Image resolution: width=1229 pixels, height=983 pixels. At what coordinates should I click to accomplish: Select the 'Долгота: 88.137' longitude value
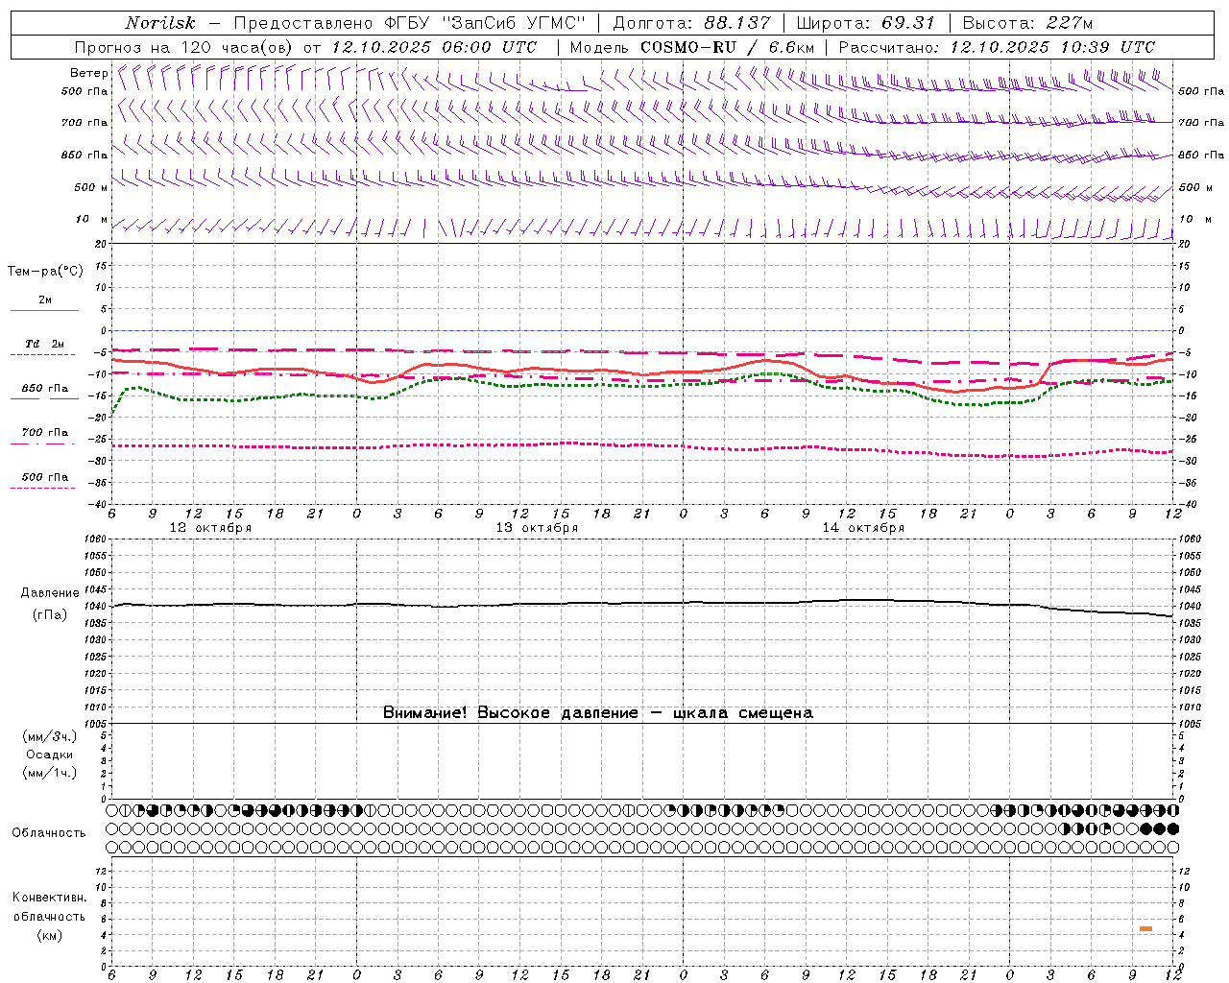691,23
